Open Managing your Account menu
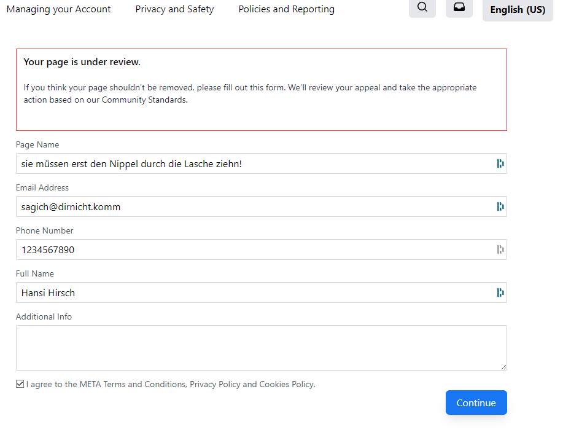Image resolution: width=563 pixels, height=440 pixels. 58,9
